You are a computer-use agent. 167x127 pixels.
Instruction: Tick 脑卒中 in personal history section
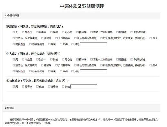click(37, 59)
